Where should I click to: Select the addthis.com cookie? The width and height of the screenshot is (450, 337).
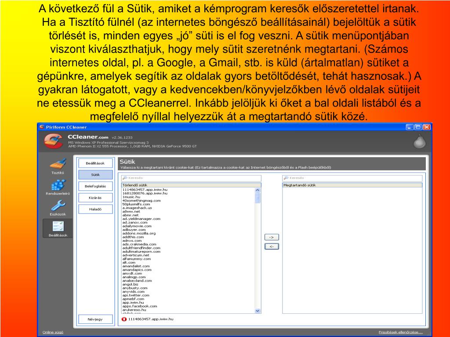click(133, 237)
